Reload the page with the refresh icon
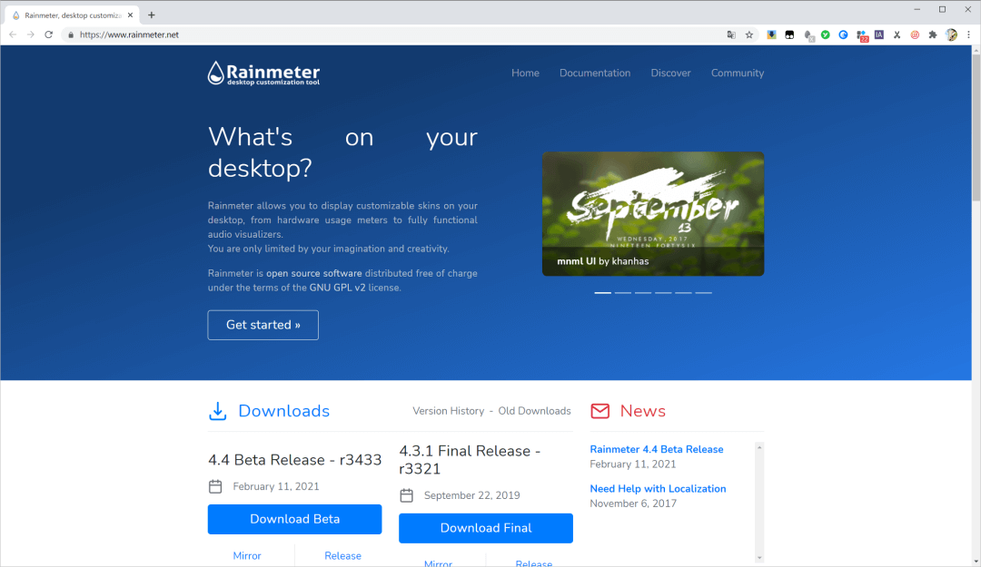981x567 pixels. tap(49, 34)
